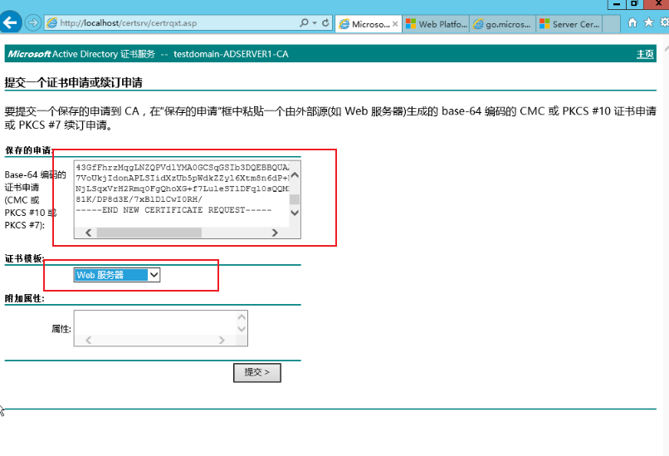Open the Web 服务器 certificate template dropdown
Screen dimensions: 669x456
[117, 275]
